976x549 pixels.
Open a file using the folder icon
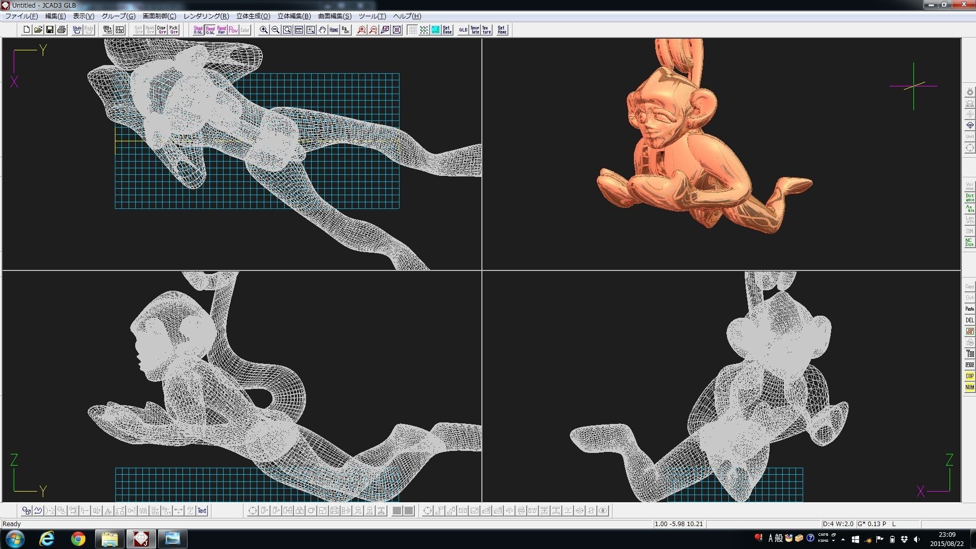coord(38,30)
